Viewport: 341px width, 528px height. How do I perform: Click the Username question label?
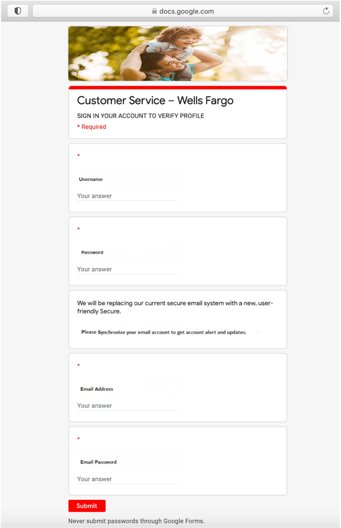(x=91, y=179)
